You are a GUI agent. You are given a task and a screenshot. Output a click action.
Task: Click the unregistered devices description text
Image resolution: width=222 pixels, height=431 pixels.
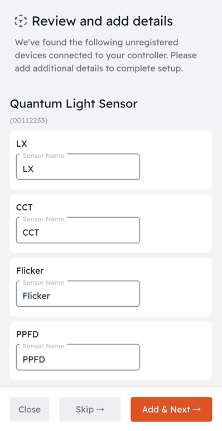[106, 55]
